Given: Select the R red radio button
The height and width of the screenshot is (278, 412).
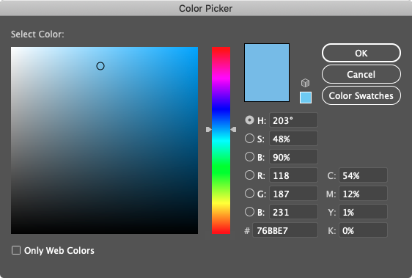Looking at the screenshot, I should 249,175.
